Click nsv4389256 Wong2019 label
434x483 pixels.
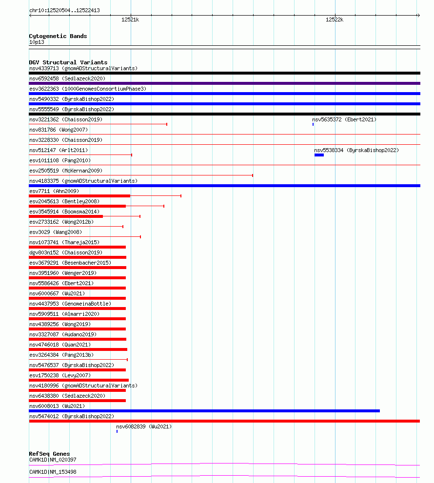click(x=60, y=324)
